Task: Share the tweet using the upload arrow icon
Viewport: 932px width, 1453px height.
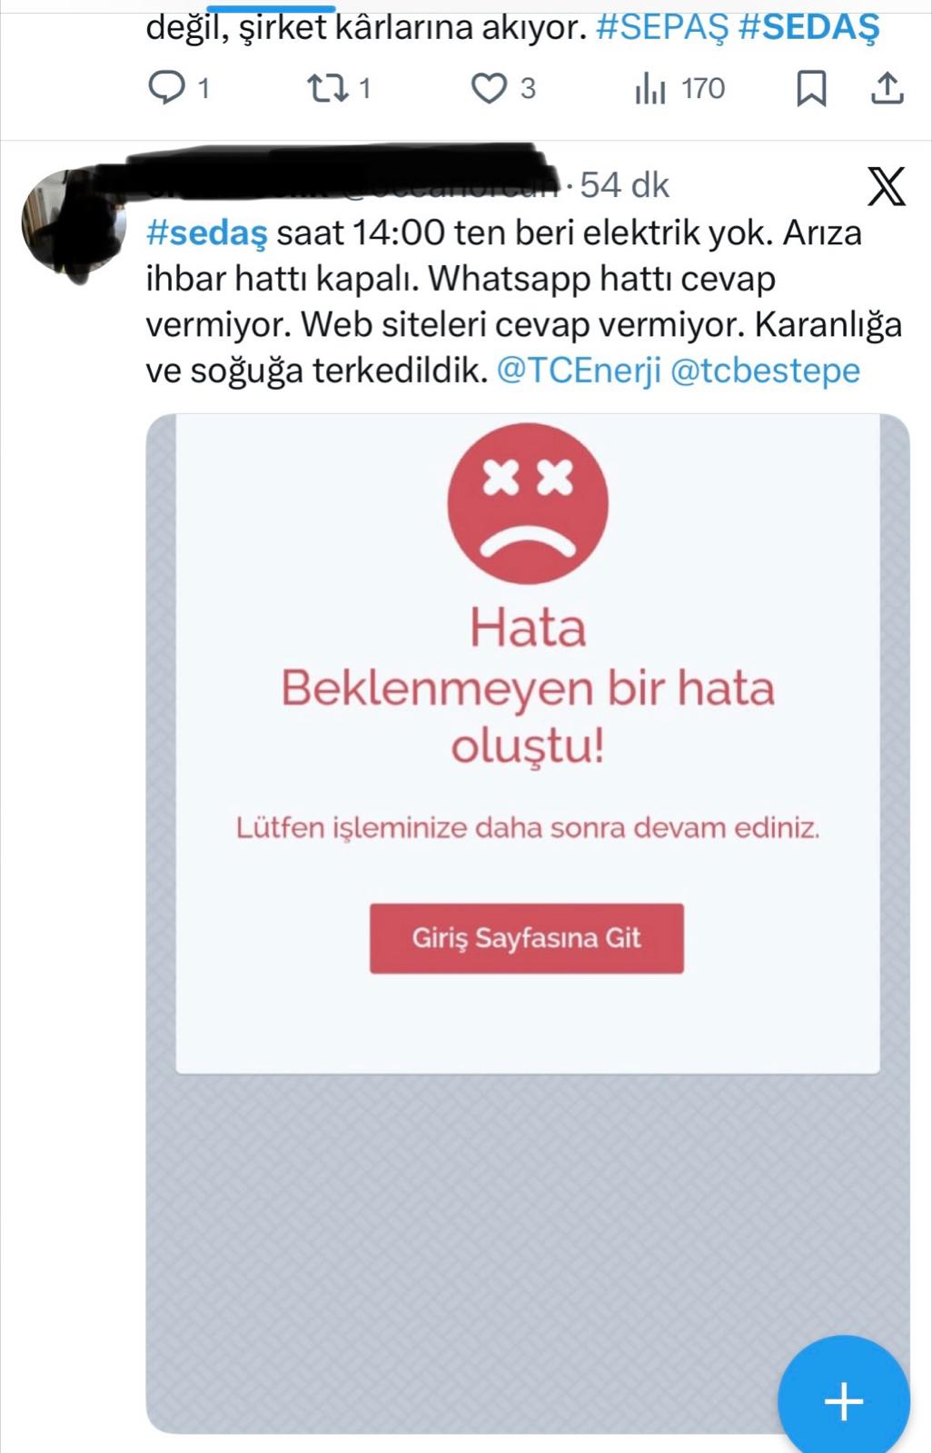Action: [x=887, y=88]
